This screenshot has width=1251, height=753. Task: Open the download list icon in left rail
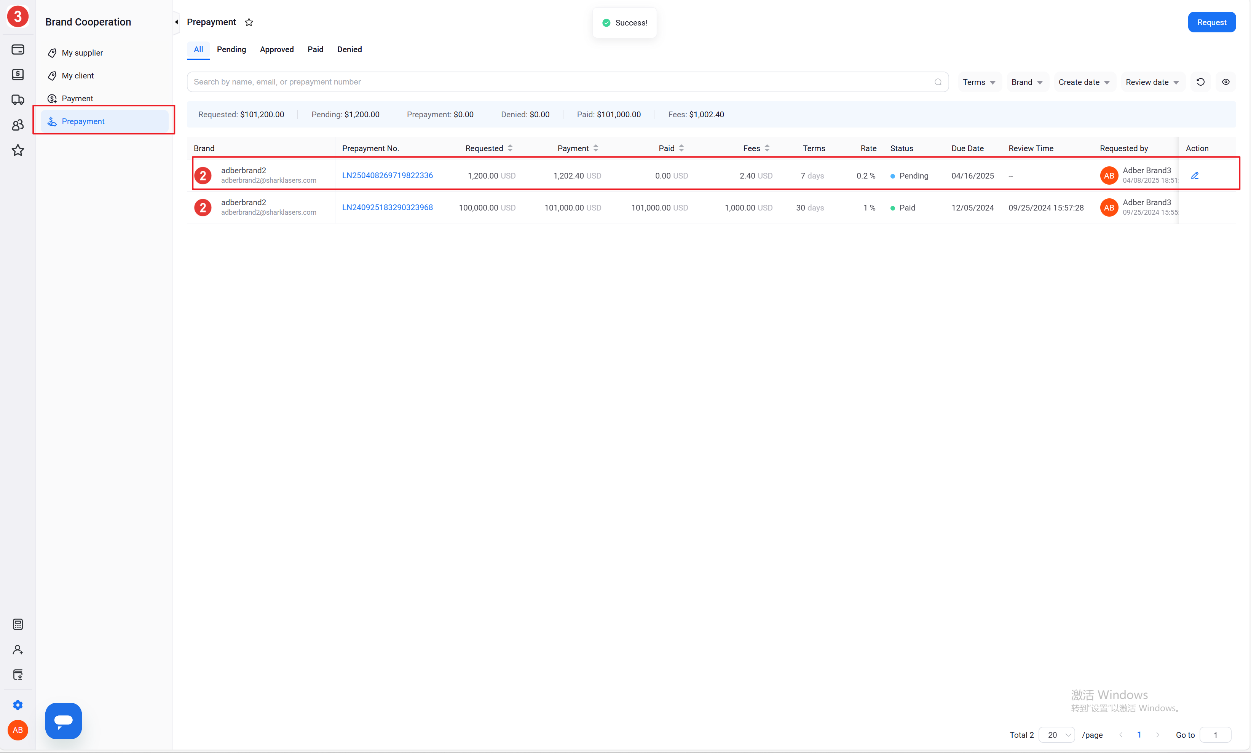click(18, 675)
